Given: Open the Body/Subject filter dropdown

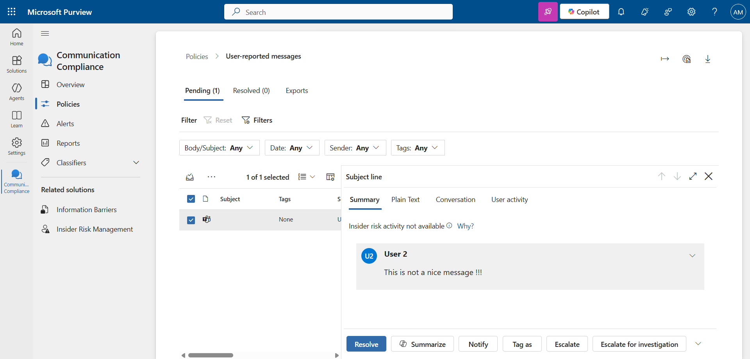Looking at the screenshot, I should (x=219, y=148).
